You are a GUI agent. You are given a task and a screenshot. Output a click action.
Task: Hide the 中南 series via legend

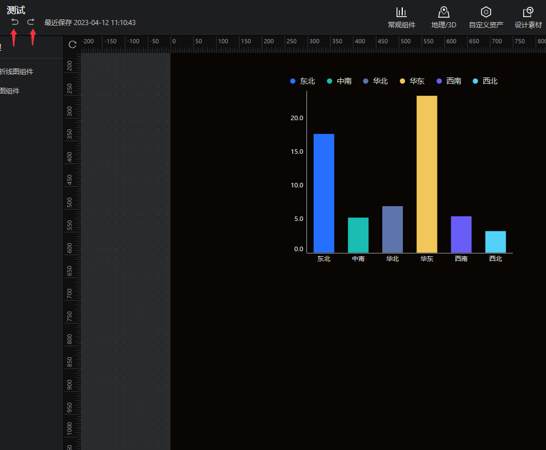339,81
